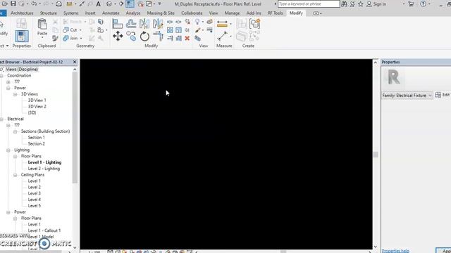Select the Align tool in Modify panel
Viewport: 451px width, 253px height.
click(x=118, y=23)
